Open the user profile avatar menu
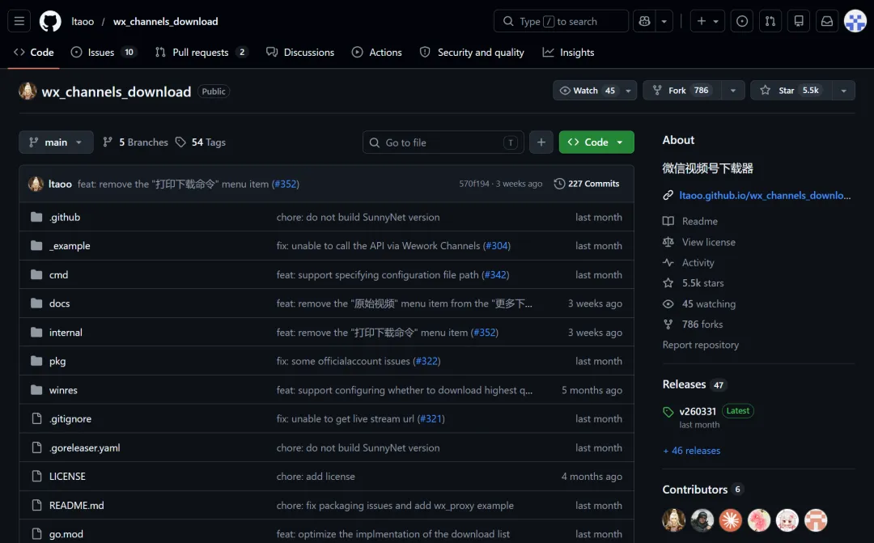Screen dimensions: 874x543 pos(855,21)
